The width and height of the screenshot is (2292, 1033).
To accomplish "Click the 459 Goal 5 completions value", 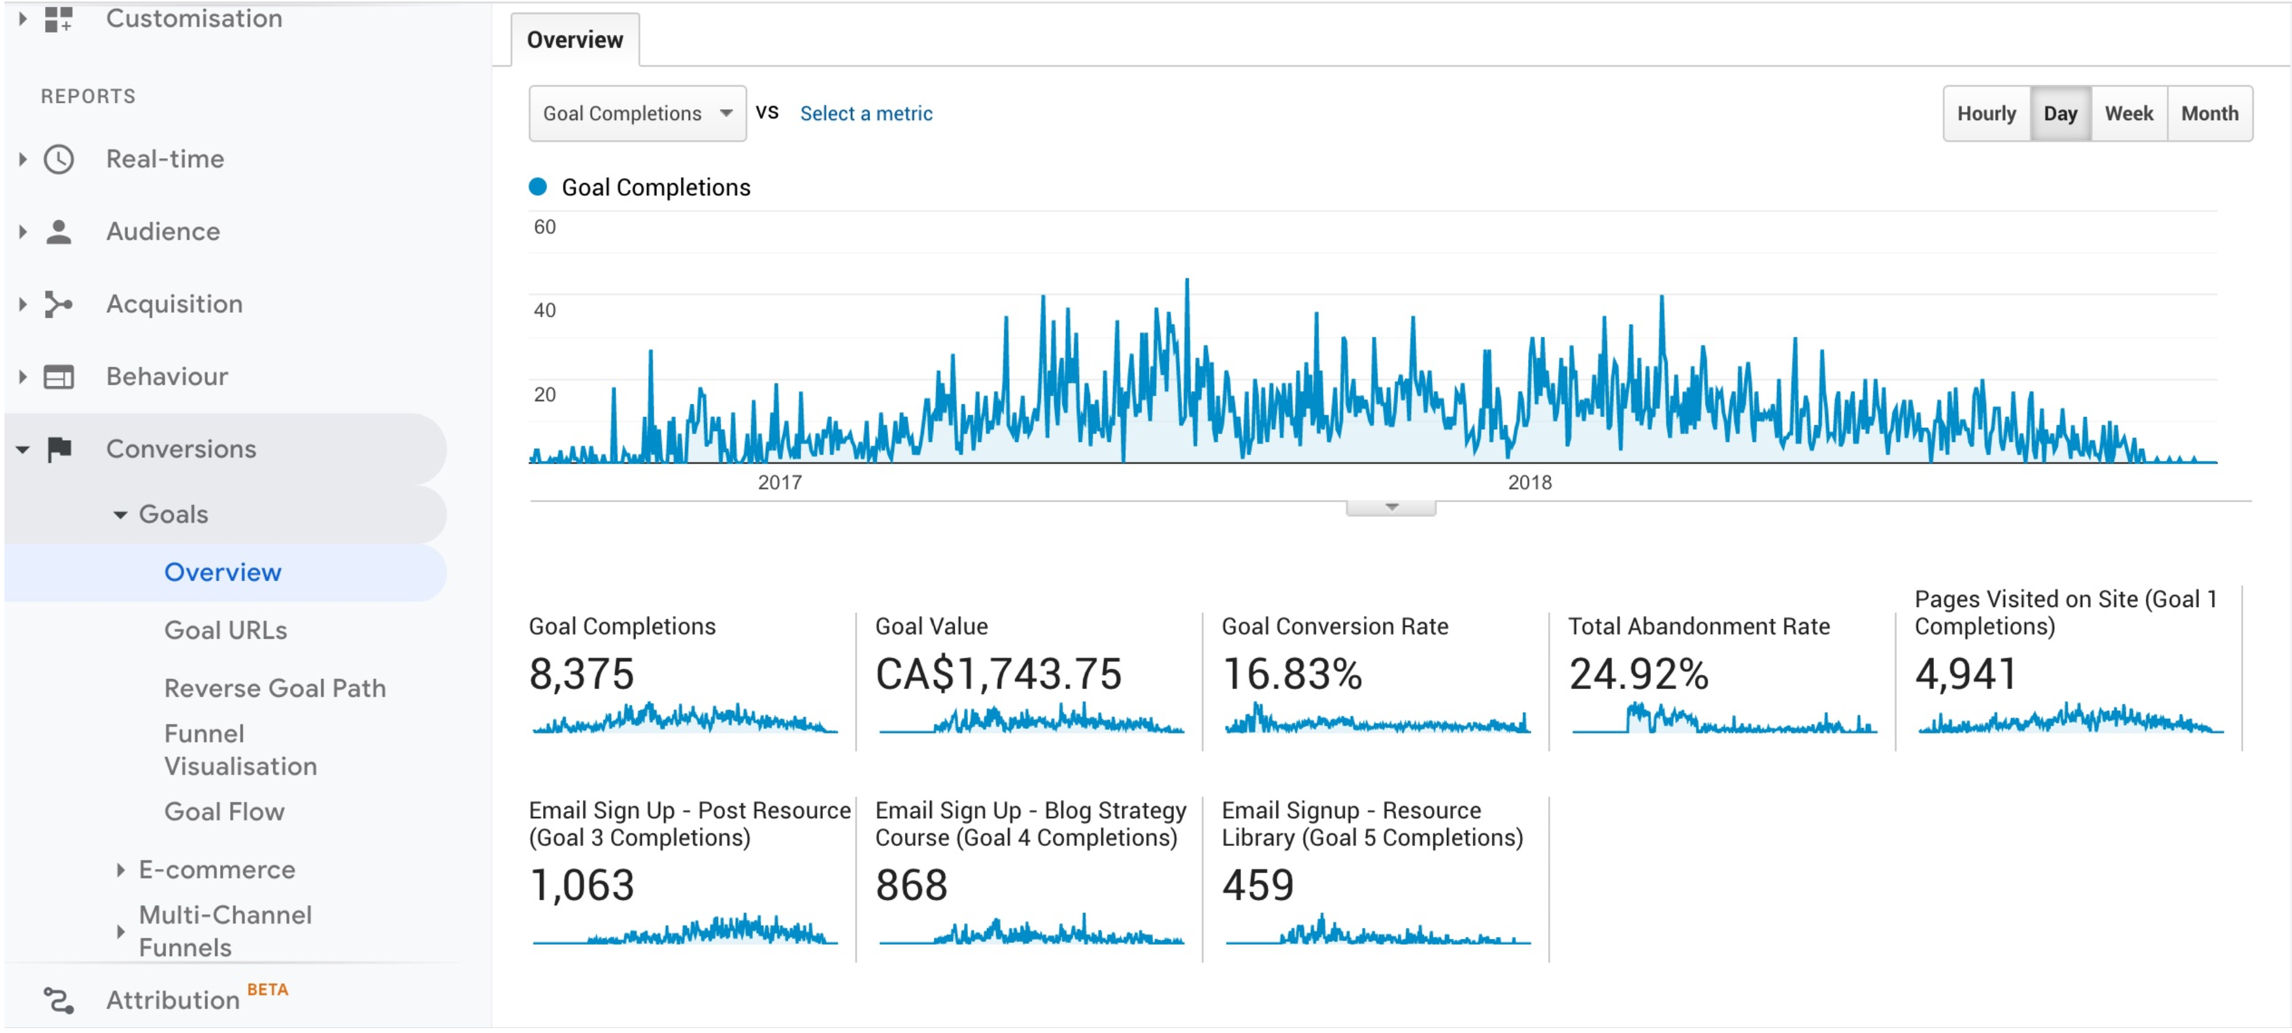I will 1257,886.
